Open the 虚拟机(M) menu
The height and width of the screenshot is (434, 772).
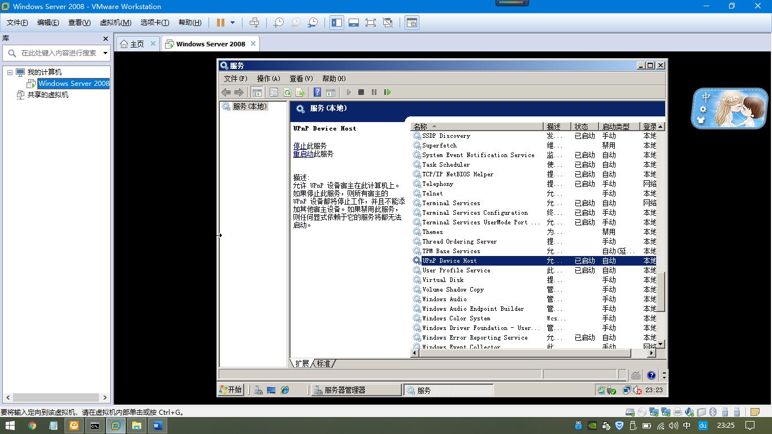coord(115,23)
